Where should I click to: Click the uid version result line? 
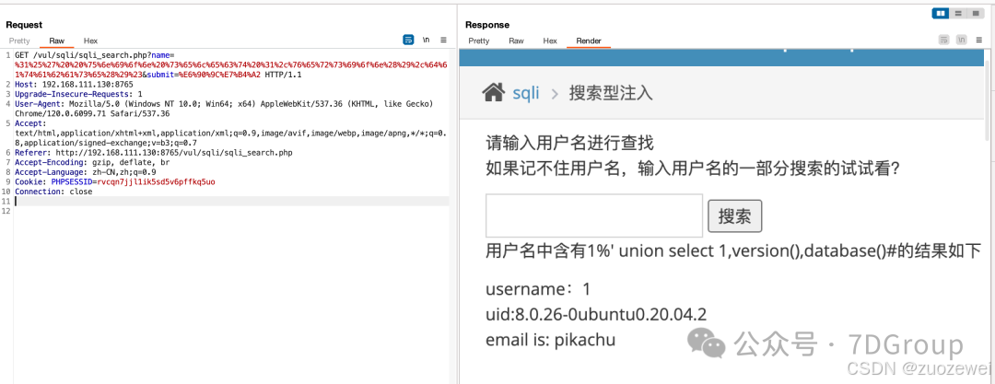tap(596, 315)
